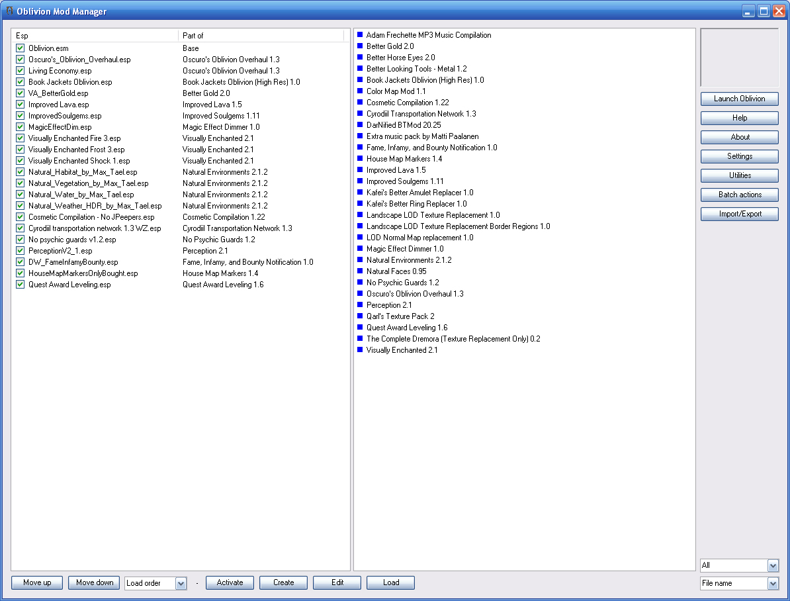The width and height of the screenshot is (790, 601).
Task: Select HouseMapMarkersOnlyBought.esp entry
Action: click(83, 273)
